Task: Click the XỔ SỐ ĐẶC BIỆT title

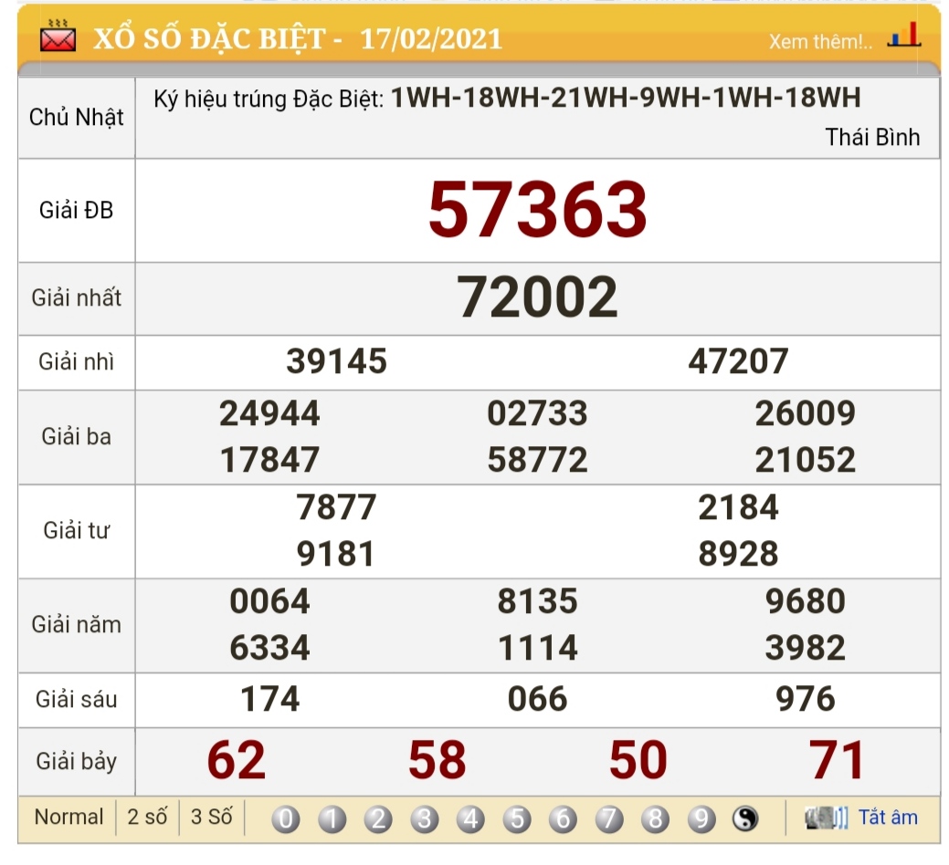Action: 209,39
